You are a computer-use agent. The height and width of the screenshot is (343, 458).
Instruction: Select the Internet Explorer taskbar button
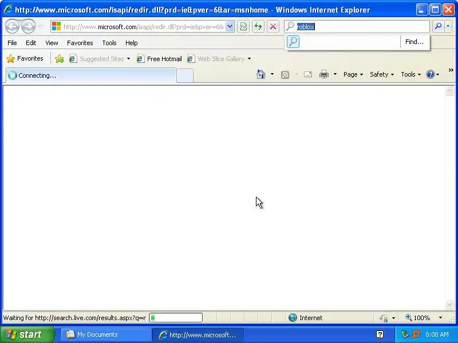[198, 334]
